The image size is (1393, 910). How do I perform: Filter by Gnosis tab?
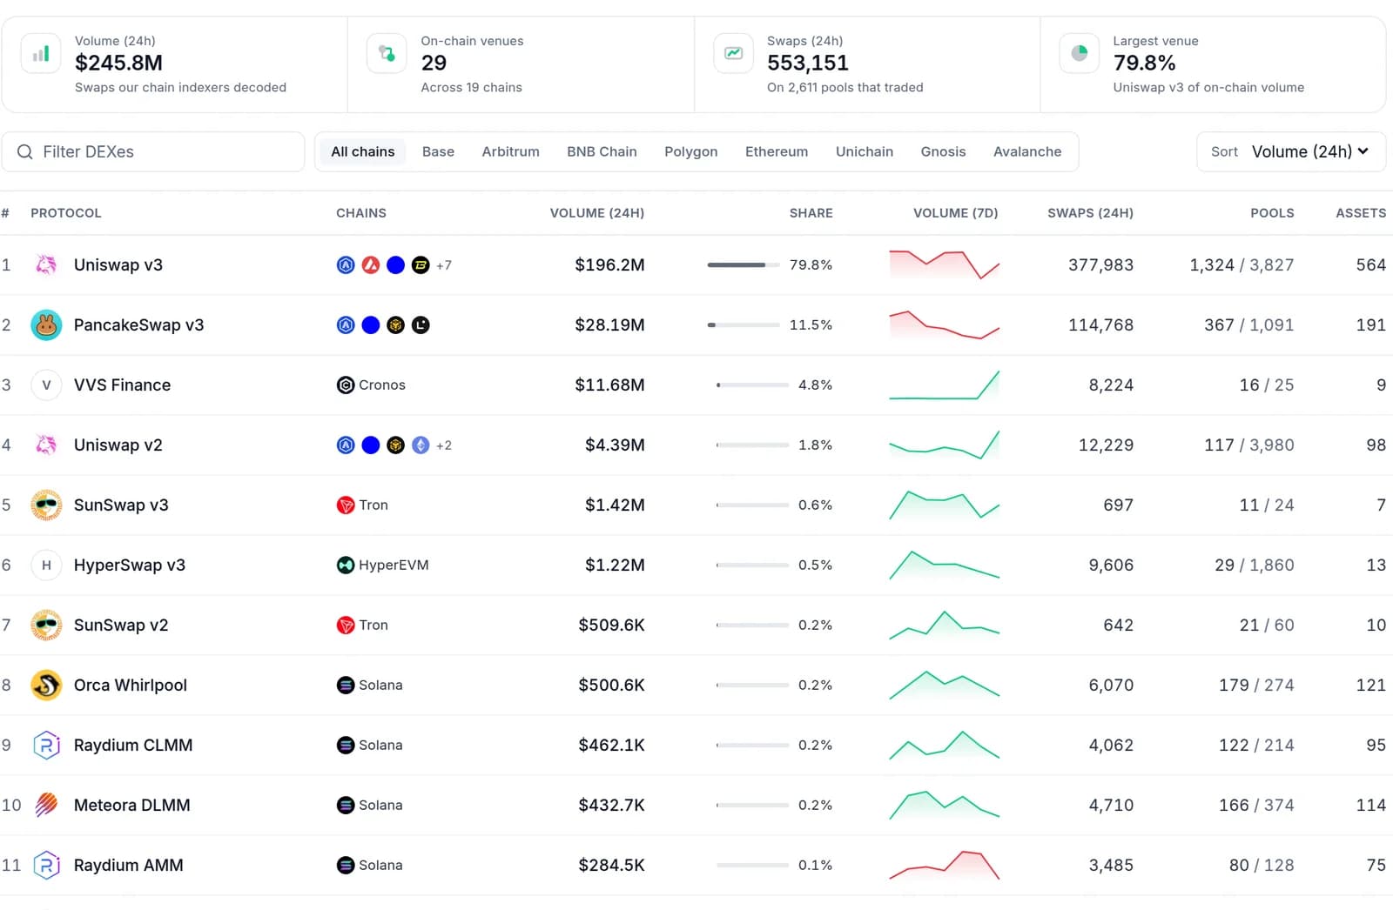(x=943, y=152)
